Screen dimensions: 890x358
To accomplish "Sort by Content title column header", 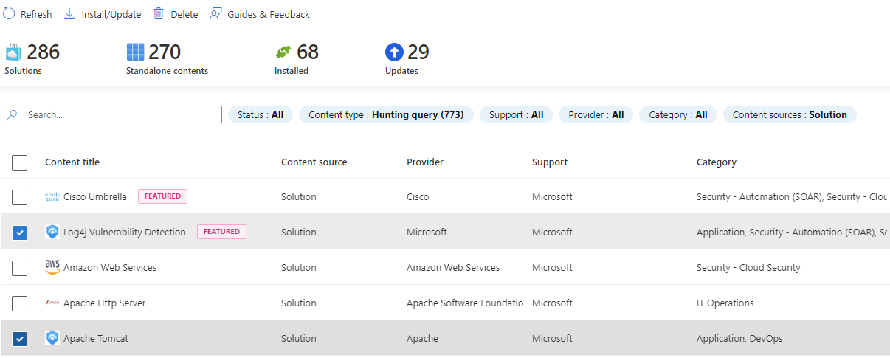I will [x=72, y=162].
